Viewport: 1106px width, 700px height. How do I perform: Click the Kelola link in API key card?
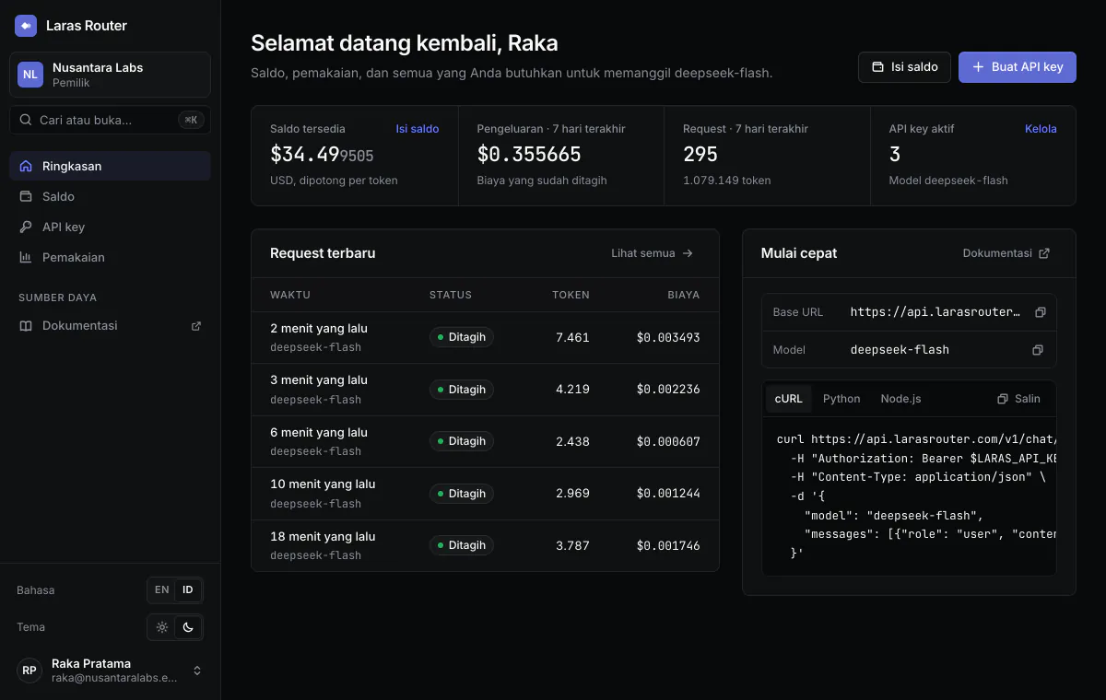pyautogui.click(x=1041, y=129)
